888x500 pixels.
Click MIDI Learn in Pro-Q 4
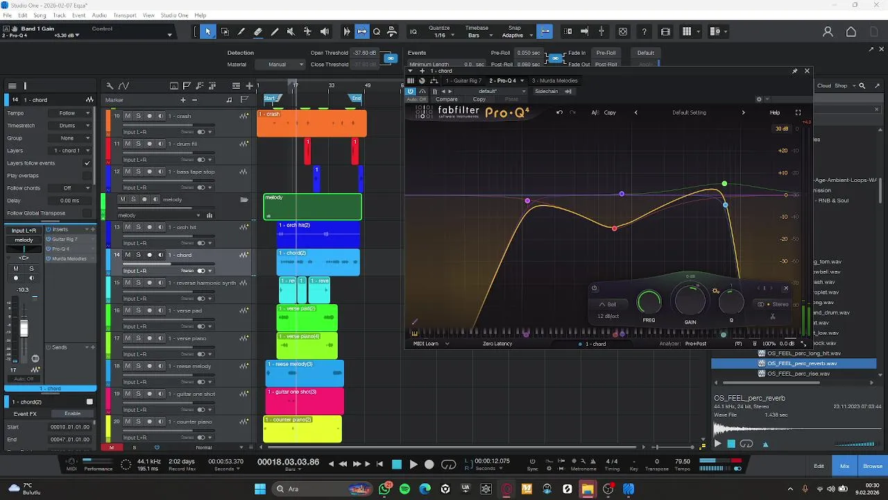pyautogui.click(x=426, y=344)
